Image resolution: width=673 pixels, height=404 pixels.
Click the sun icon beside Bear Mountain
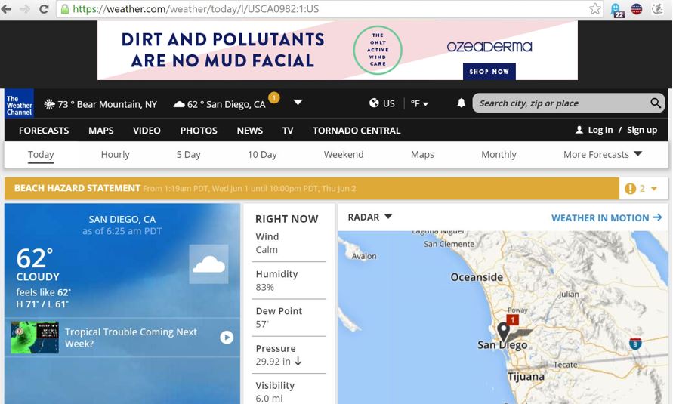pos(49,103)
